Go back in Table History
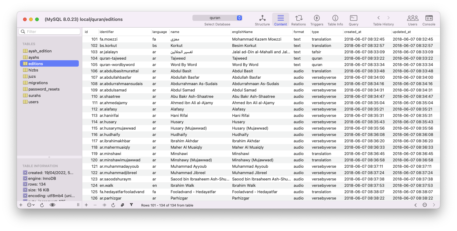Viewport: 457px width, 231px height. click(379, 18)
